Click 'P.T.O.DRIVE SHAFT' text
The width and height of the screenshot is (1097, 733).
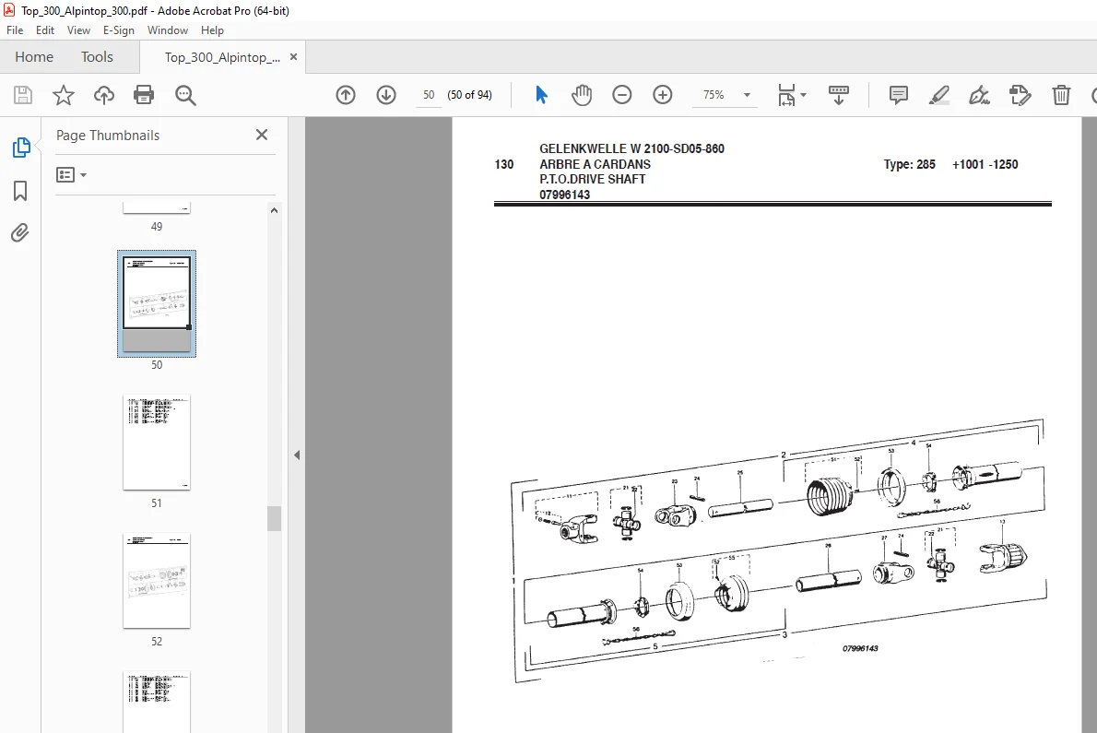[592, 179]
